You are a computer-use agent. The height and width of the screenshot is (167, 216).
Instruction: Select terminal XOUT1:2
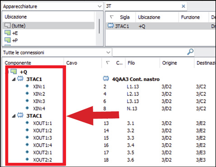click(42, 130)
